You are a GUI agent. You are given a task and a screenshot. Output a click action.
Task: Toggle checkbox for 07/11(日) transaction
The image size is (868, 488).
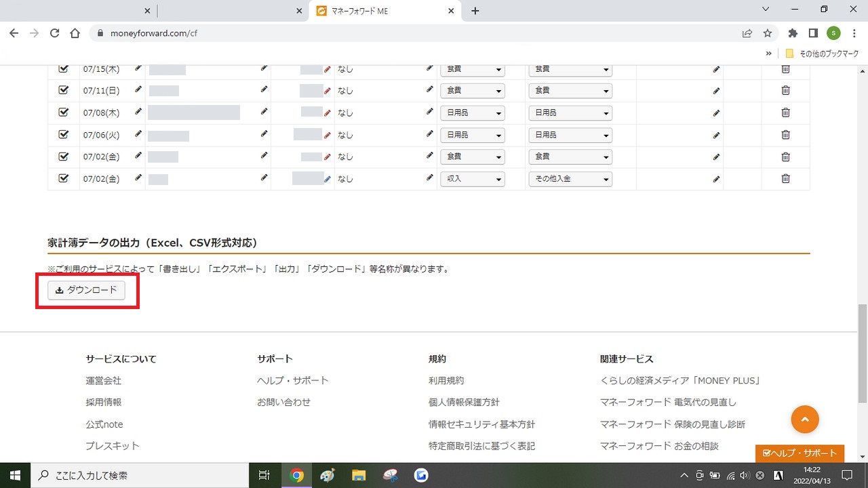pos(64,90)
